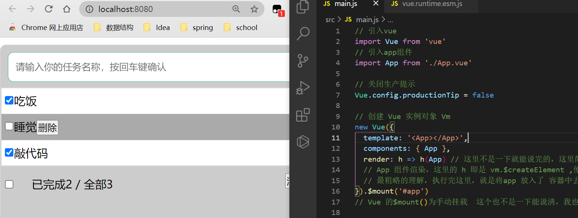Open Source Control view
This screenshot has width=578, height=218.
click(303, 60)
